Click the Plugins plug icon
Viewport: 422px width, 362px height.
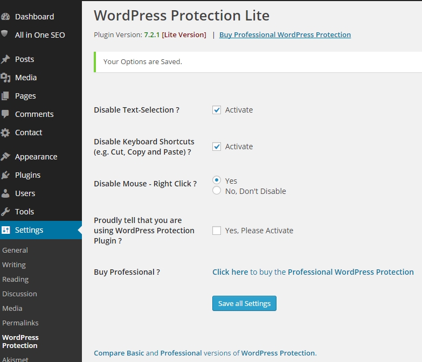(x=5, y=175)
